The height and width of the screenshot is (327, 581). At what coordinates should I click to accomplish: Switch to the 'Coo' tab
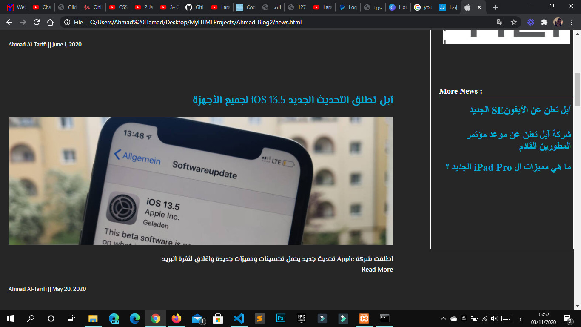[246, 7]
